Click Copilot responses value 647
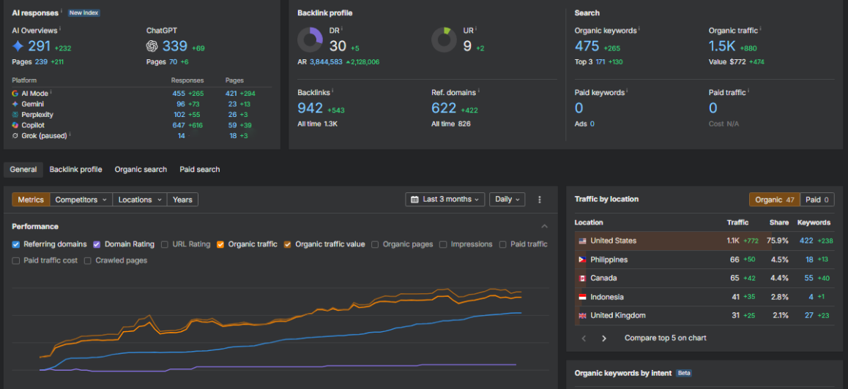This screenshot has height=389, width=848. (179, 125)
